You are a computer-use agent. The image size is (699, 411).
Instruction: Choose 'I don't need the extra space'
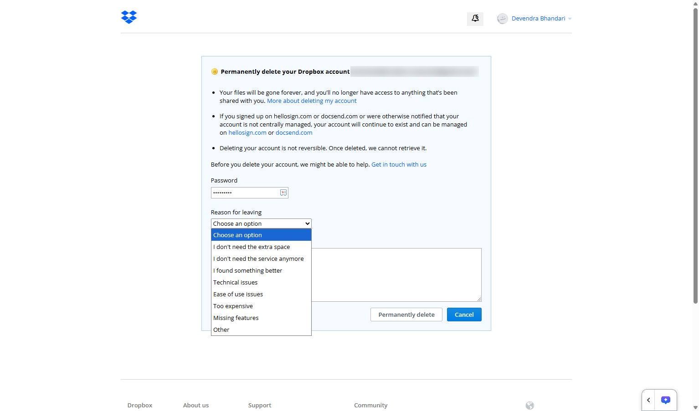261,247
